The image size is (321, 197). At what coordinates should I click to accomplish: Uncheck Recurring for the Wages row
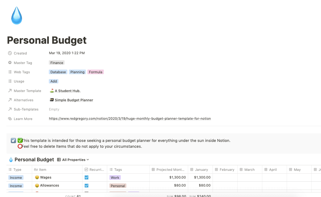click(x=87, y=177)
